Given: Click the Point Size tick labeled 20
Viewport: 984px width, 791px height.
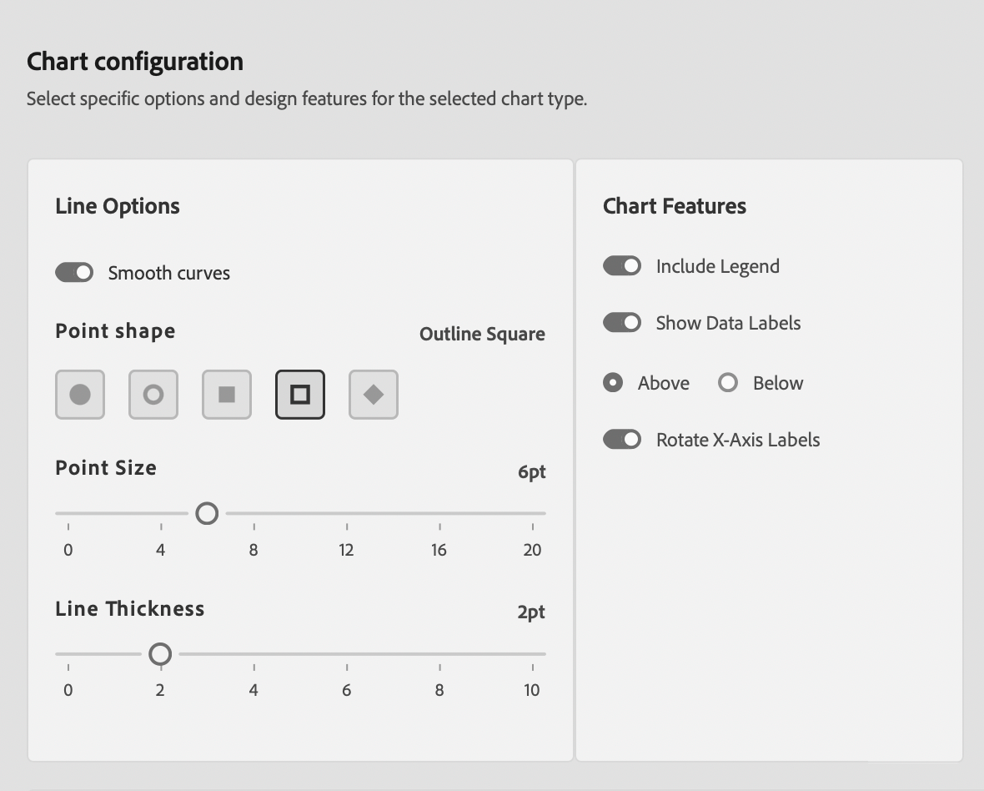Looking at the screenshot, I should [x=532, y=550].
